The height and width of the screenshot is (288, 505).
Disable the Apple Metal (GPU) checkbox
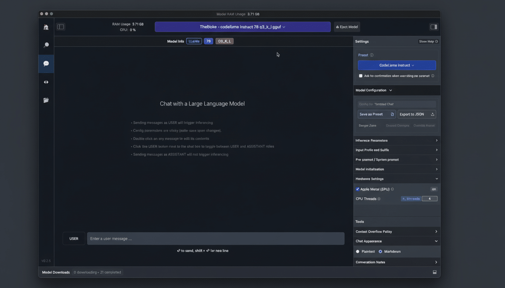(x=357, y=189)
